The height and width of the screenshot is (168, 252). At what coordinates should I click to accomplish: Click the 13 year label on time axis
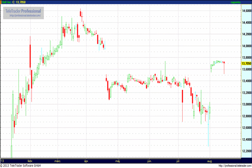pyautogui.click(x=3, y=161)
